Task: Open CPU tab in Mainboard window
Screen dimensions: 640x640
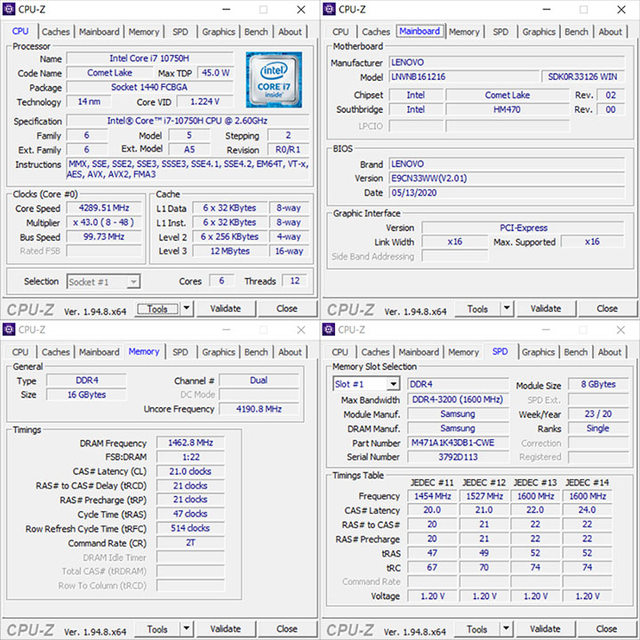Action: (x=340, y=32)
